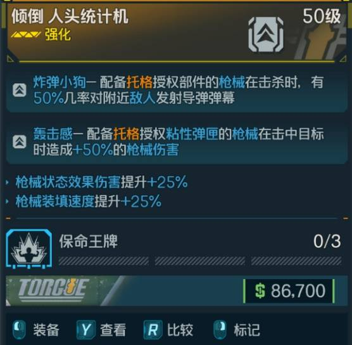Click the left mouse button icon for 装备

pyautogui.click(x=20, y=330)
